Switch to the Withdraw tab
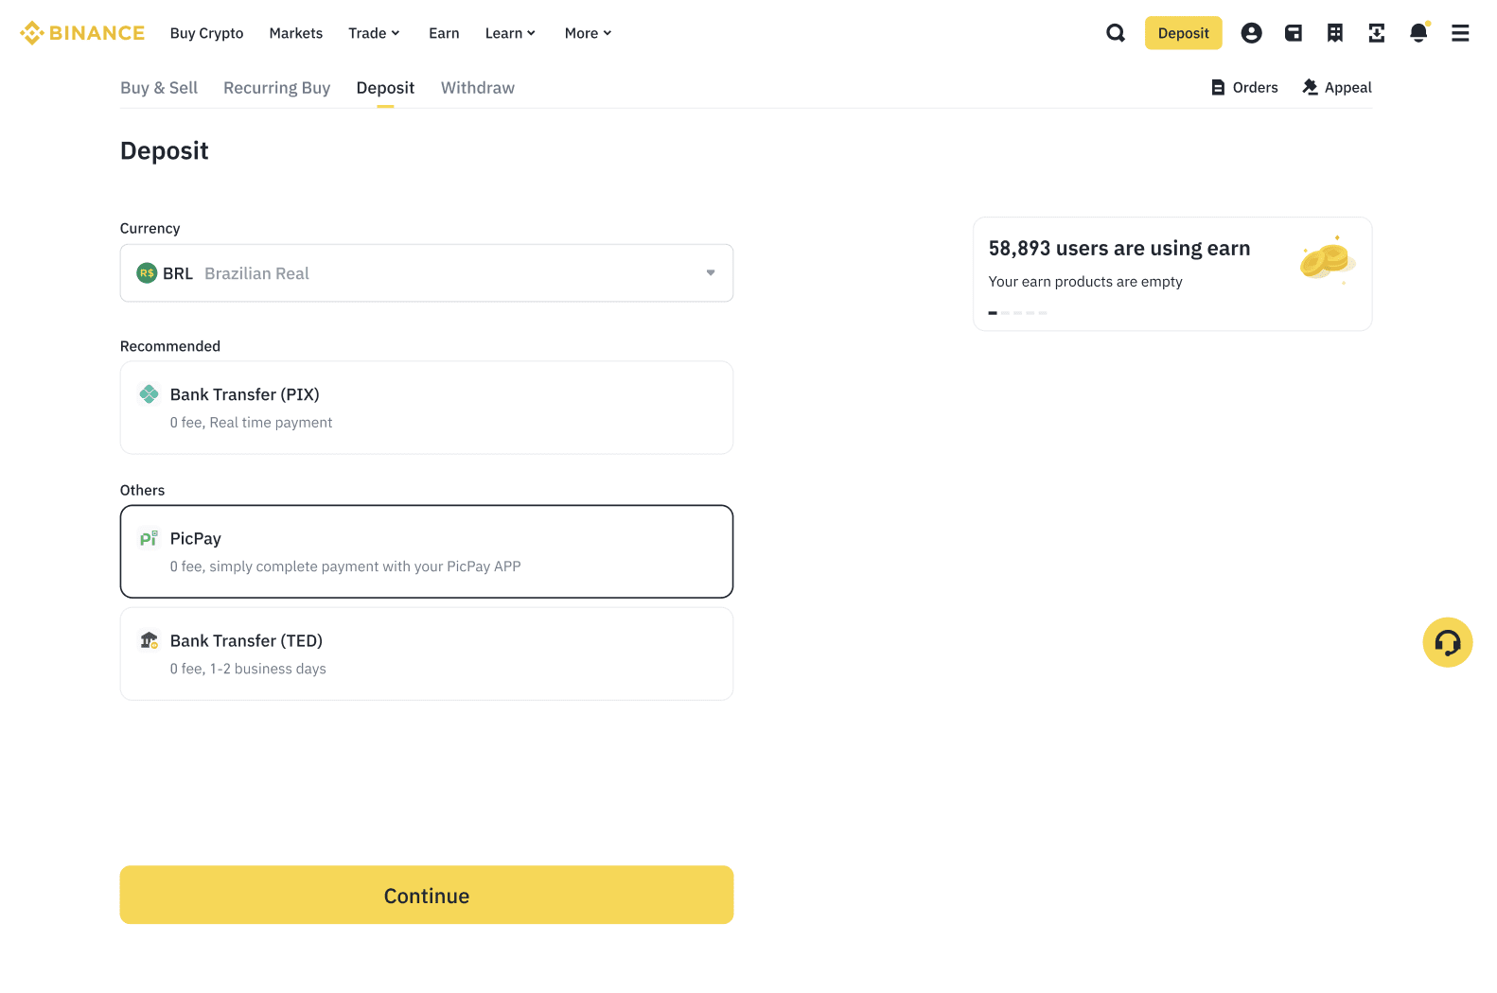Screen dimensions: 1497x993 [478, 88]
